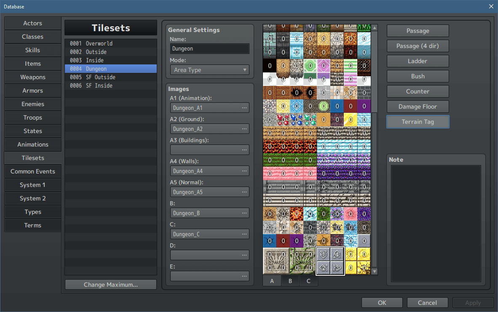Screen dimensions: 498x312
Task: Browse the B tileset image file
Action: pyautogui.click(x=244, y=213)
